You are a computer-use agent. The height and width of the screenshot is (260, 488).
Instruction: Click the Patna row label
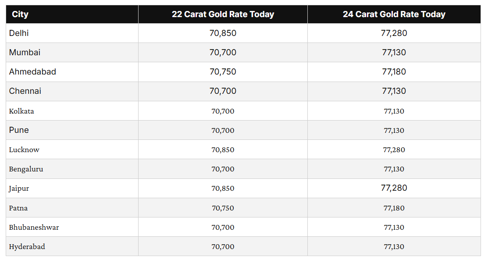pyautogui.click(x=18, y=208)
